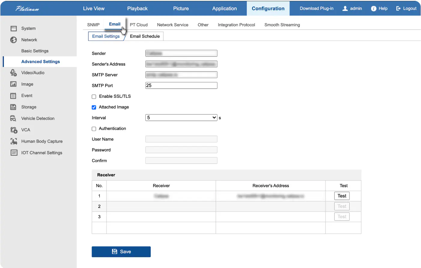Screen dimensions: 421x268
Task: Click the Sender's Address input field
Action: (x=181, y=64)
